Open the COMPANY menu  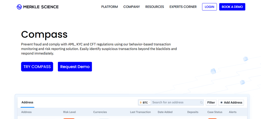(132, 7)
